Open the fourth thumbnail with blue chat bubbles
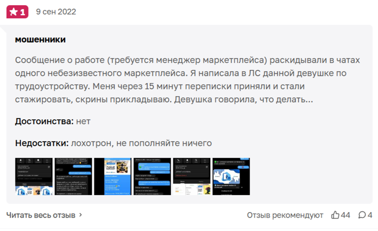The image size is (378, 231). (152, 177)
